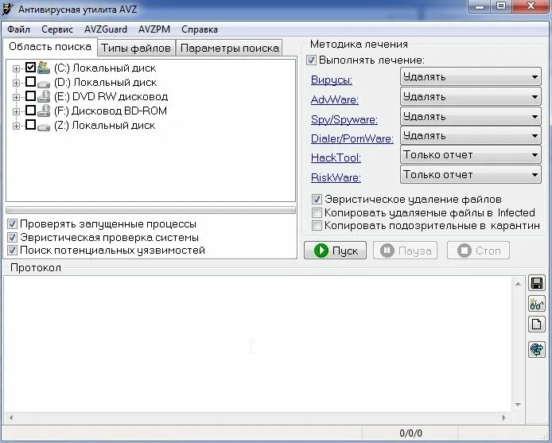Image resolution: width=552 pixels, height=443 pixels.
Task: Open the Сервис menu
Action: [57, 29]
